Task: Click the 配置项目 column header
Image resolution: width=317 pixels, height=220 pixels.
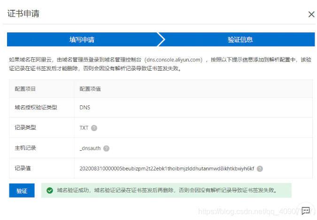Action: 25,88
